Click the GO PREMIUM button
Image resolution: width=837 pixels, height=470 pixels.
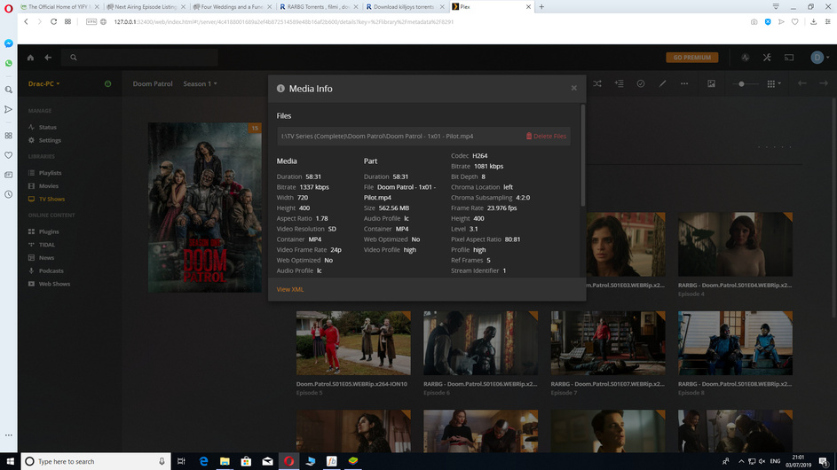click(691, 58)
